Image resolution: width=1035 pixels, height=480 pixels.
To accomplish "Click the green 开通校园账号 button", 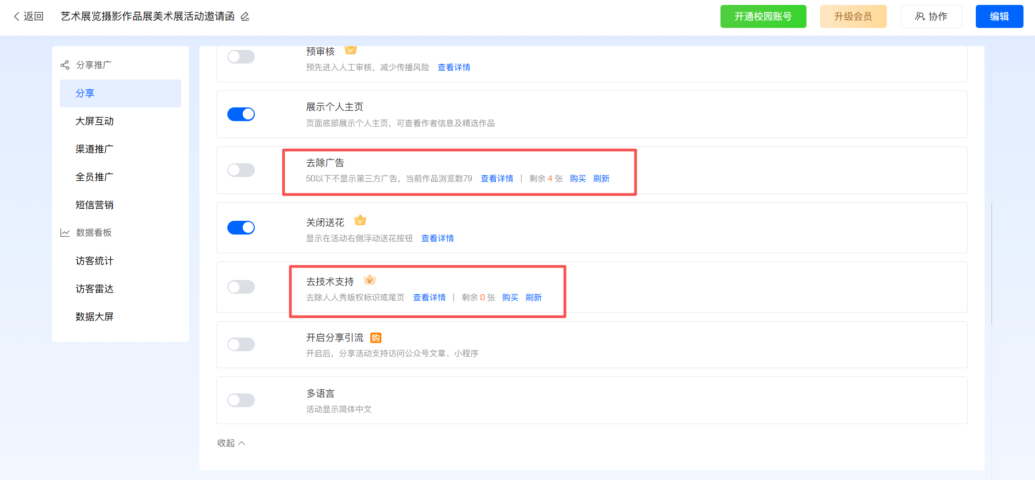I will (x=763, y=16).
